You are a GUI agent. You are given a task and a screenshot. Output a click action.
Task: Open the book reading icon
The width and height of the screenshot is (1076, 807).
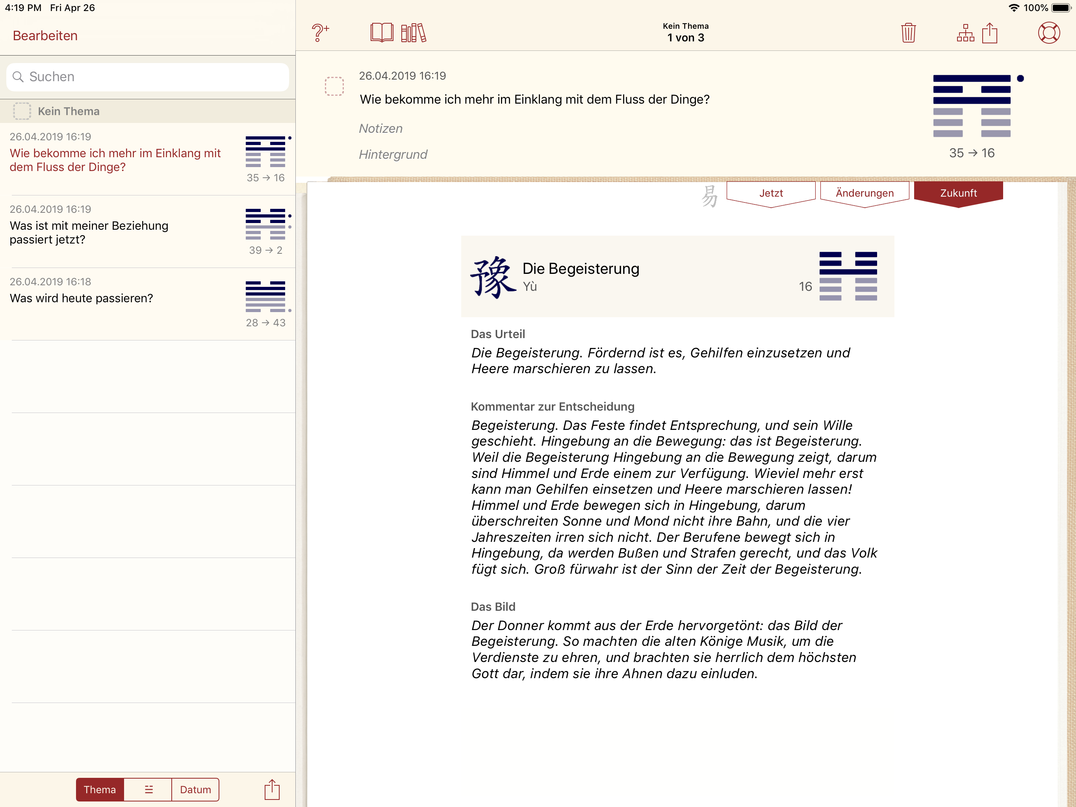381,33
